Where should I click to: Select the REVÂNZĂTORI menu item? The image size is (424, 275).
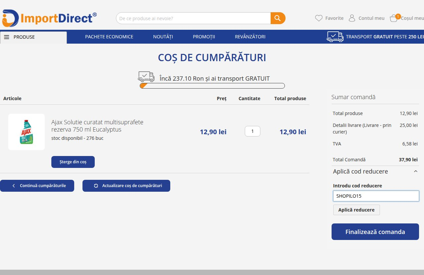point(250,37)
